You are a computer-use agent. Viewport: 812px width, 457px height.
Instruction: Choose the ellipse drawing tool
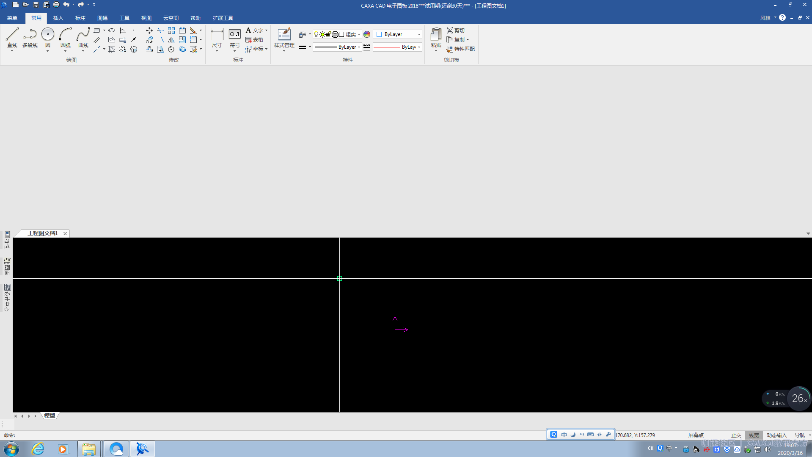[x=112, y=30]
